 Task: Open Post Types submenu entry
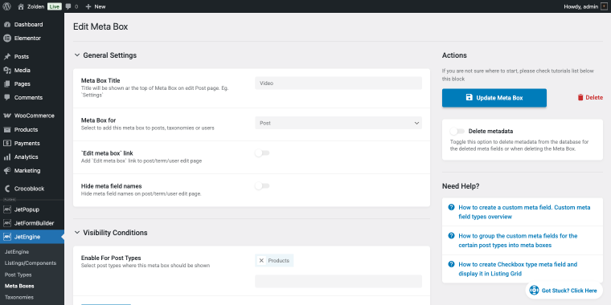tap(18, 274)
